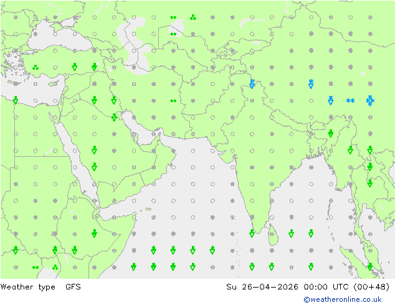Viewport: 395px width, 305px height.
Task: Select the large blue snowflake symbol in eastern Tibet
Action: (370, 101)
